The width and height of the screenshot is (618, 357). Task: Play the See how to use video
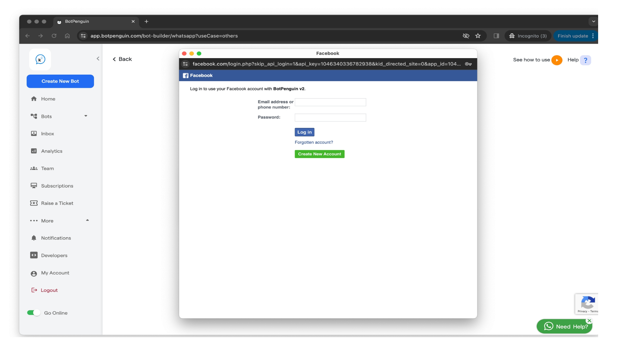tap(557, 60)
